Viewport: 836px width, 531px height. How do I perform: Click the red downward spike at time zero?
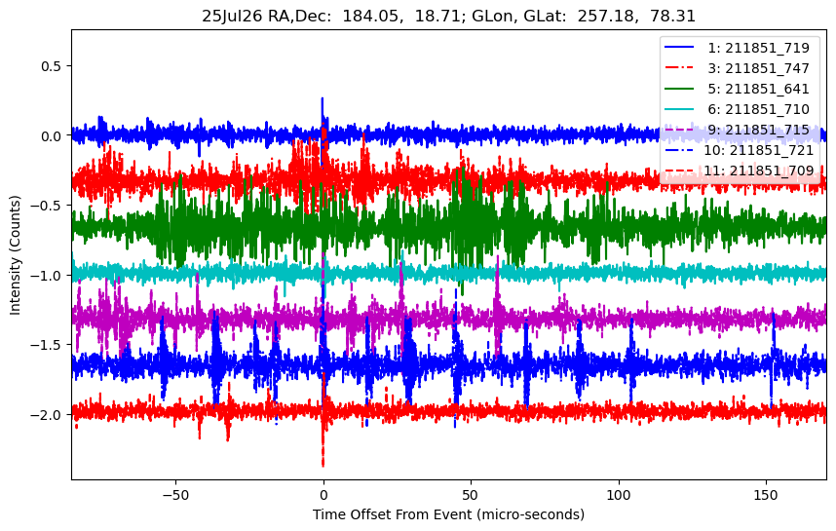pos(323,460)
